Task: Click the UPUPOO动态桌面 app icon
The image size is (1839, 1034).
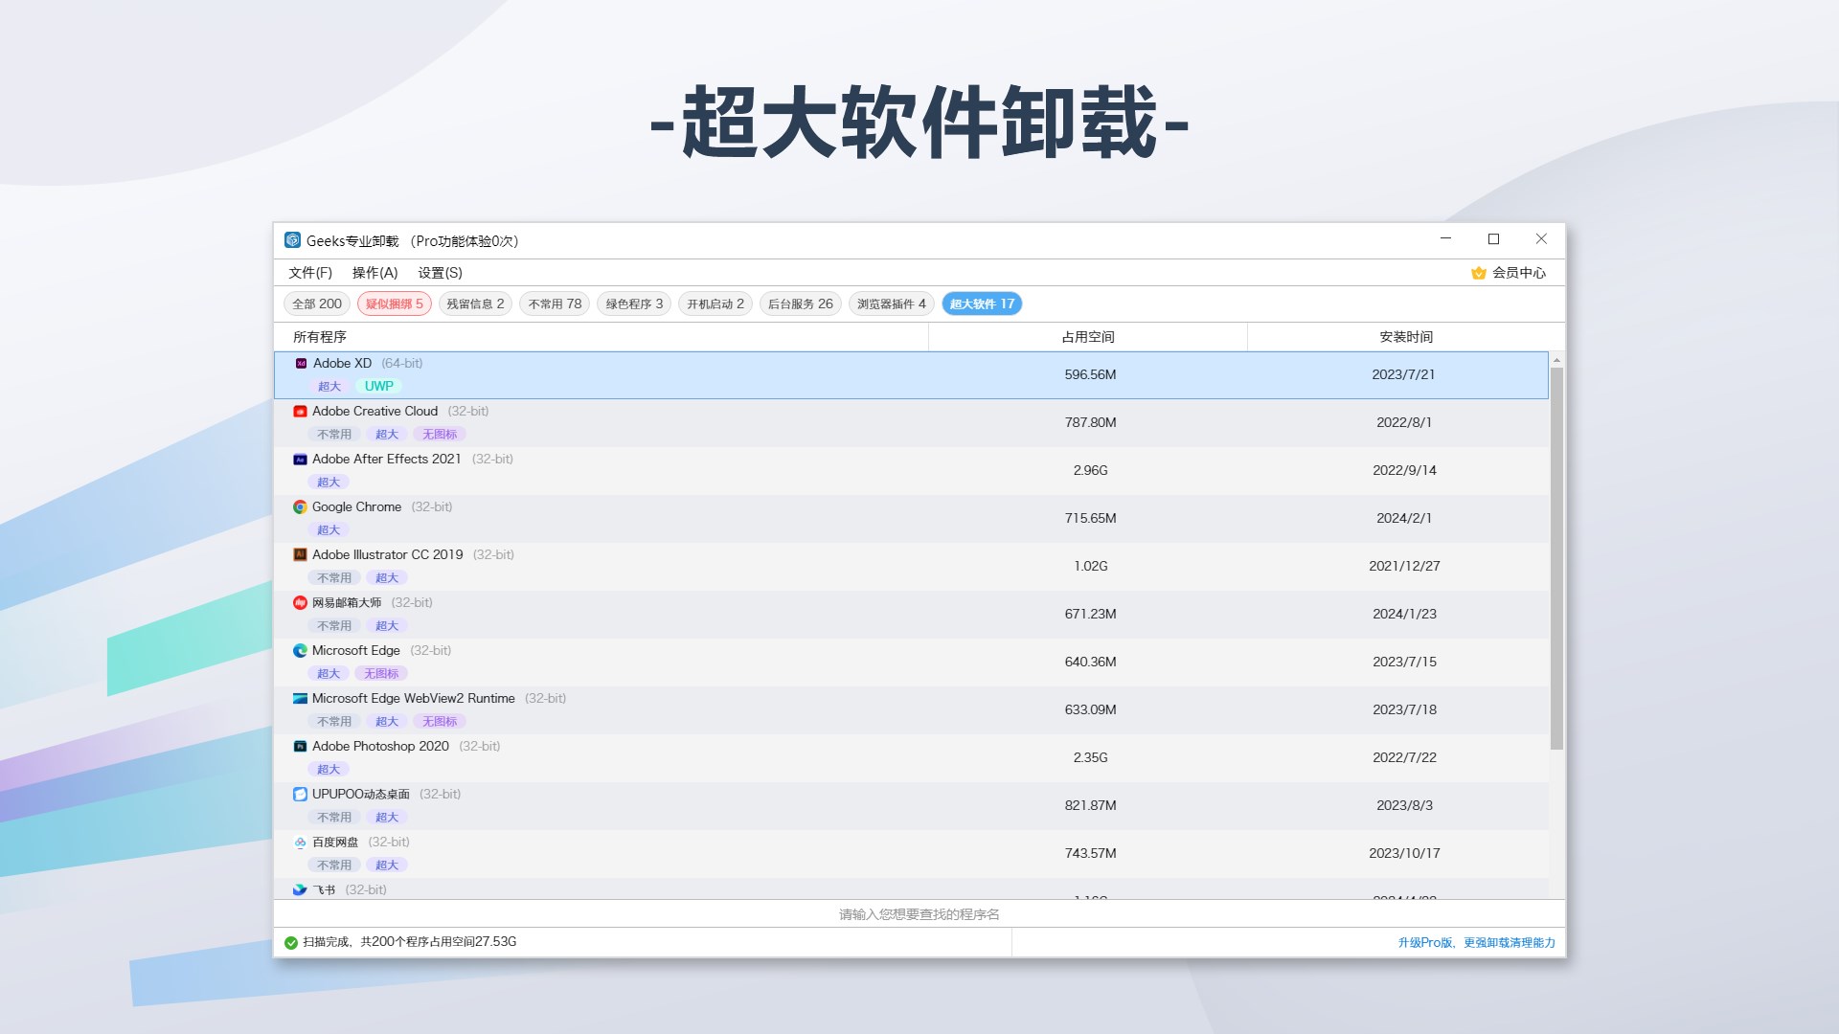Action: coord(300,794)
